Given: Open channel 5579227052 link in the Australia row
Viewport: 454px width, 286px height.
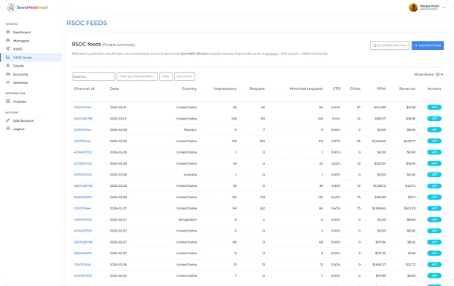Looking at the screenshot, I should click(x=82, y=175).
